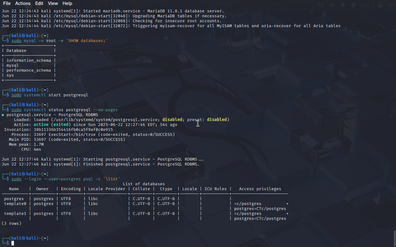Open the Actions menu
The image size is (396, 247).
23,3
